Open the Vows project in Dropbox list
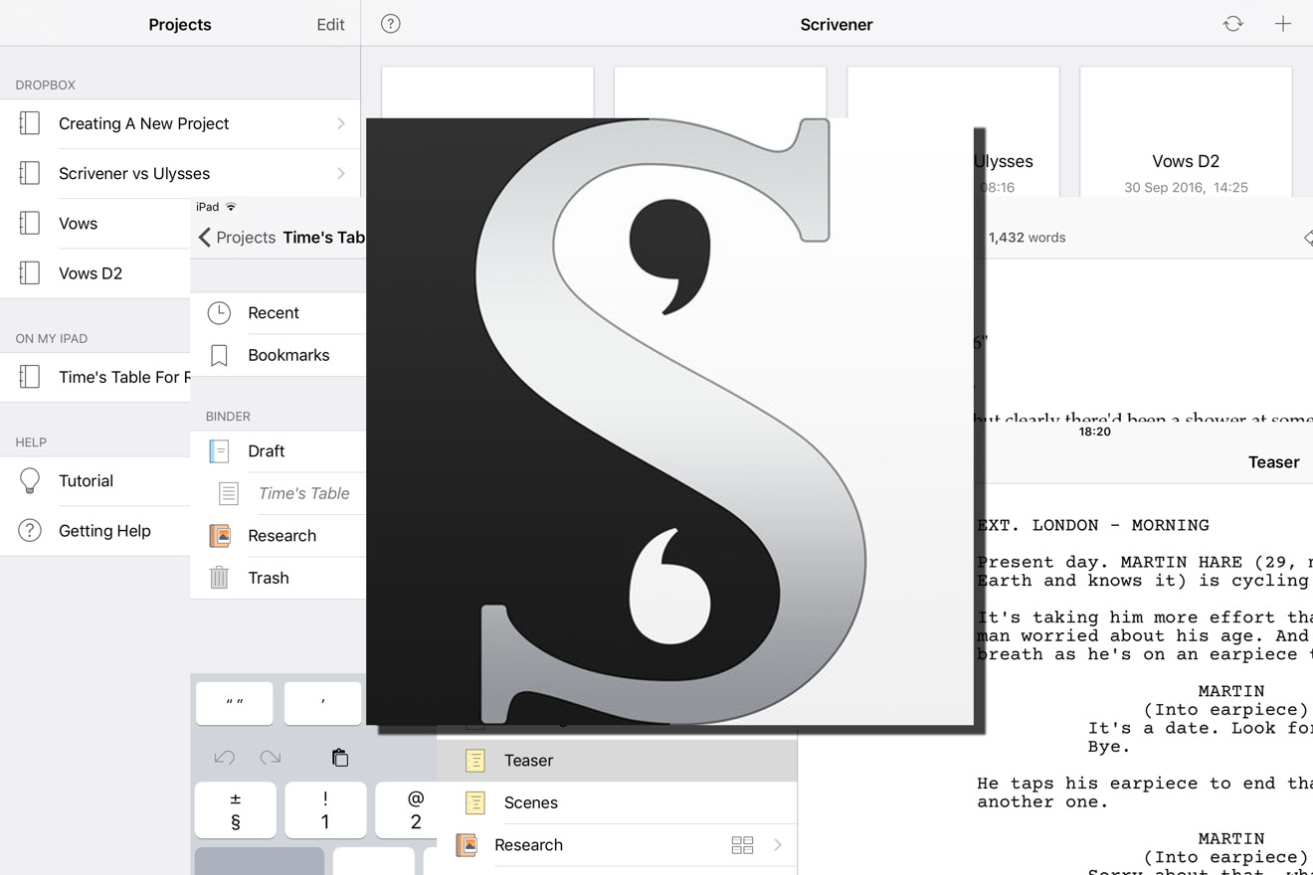 pyautogui.click(x=95, y=223)
